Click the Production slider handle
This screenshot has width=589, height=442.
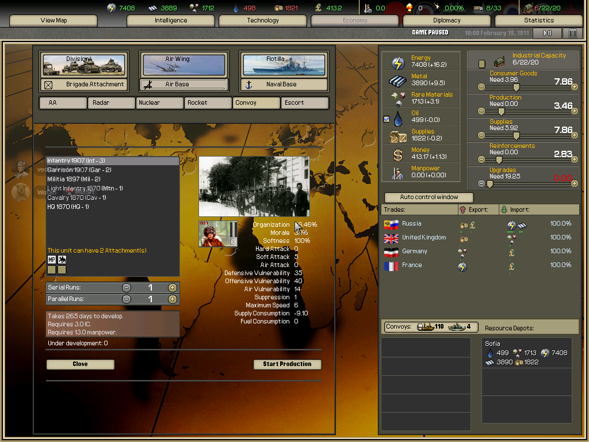[501, 112]
